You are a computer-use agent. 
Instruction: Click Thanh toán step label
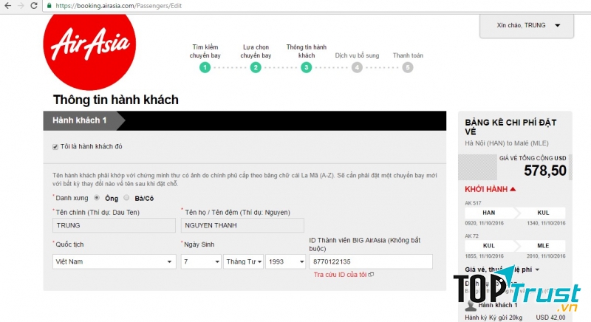[x=408, y=55]
